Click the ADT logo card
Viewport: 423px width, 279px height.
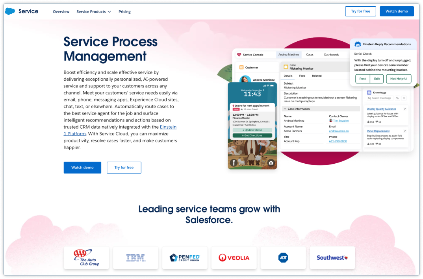[x=283, y=258]
